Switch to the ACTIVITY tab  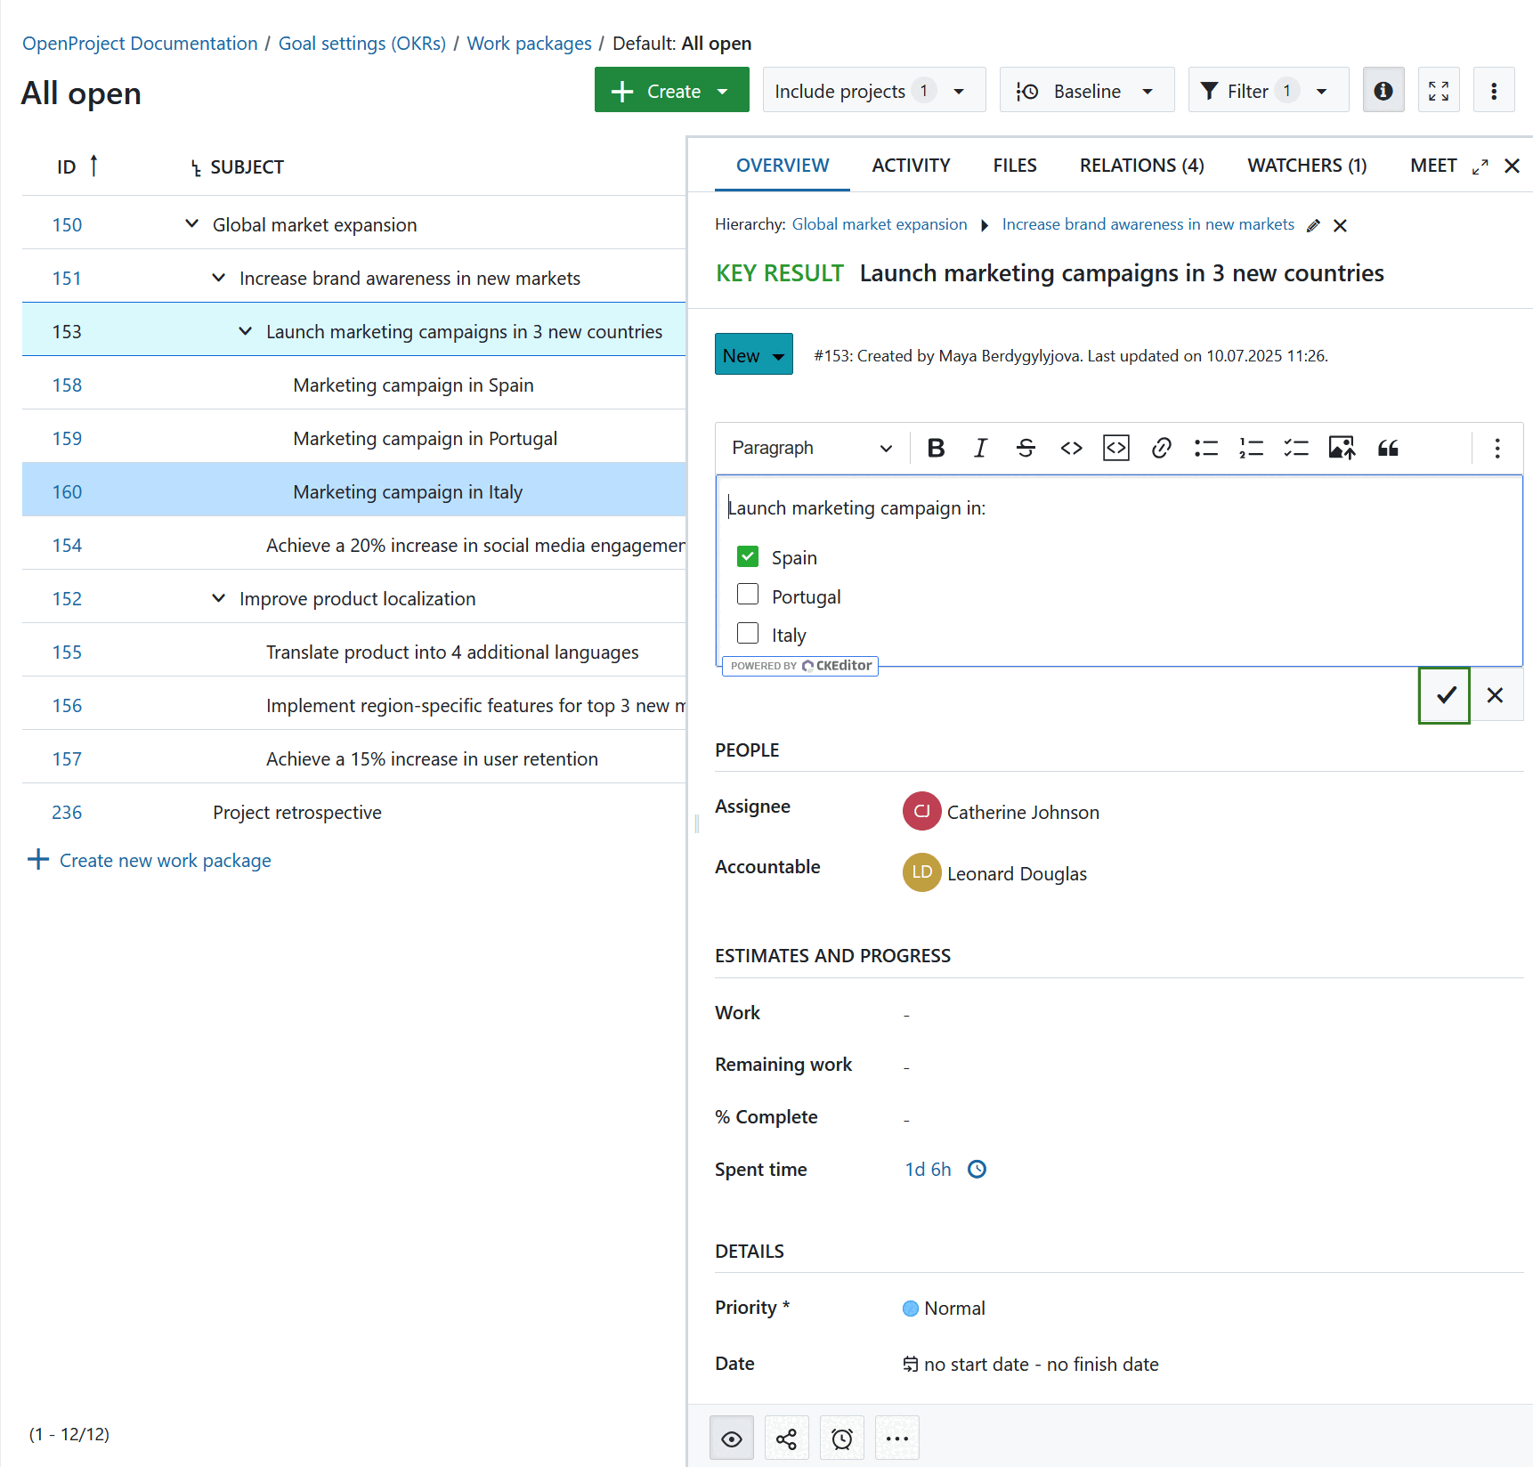(x=911, y=166)
